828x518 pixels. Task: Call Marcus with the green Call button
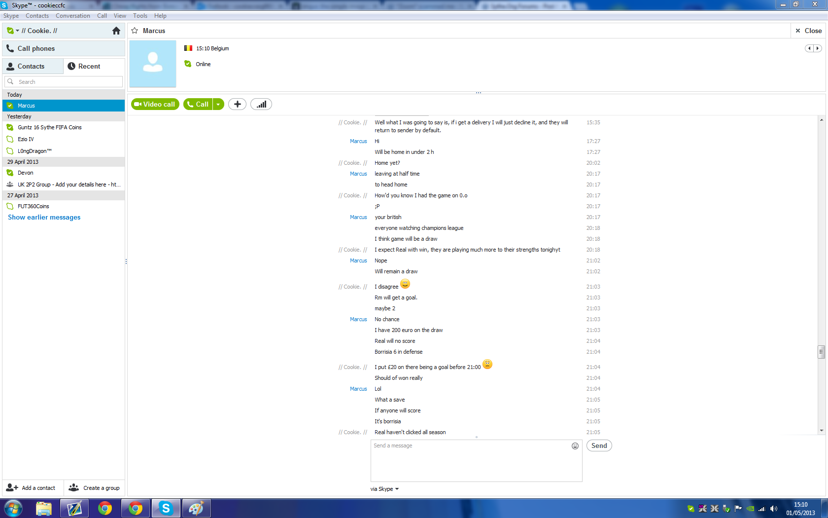(198, 104)
